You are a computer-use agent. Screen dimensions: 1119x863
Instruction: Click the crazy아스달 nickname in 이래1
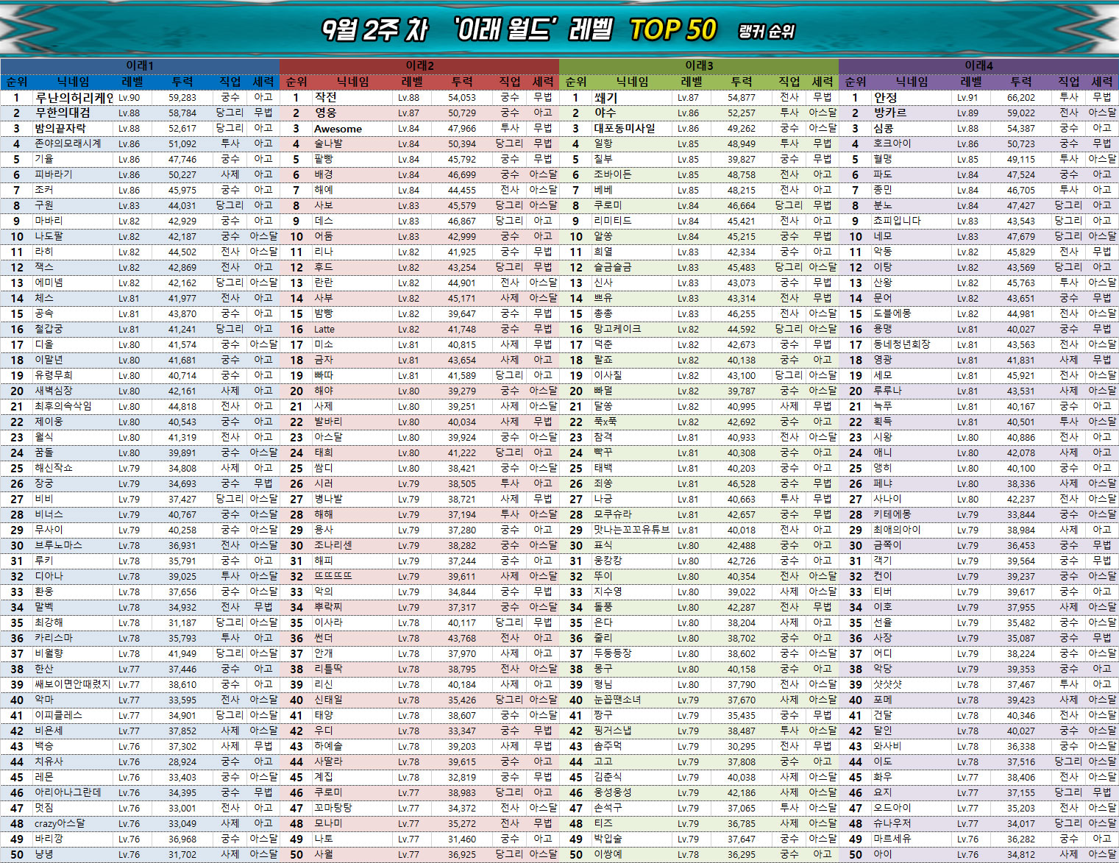click(60, 824)
